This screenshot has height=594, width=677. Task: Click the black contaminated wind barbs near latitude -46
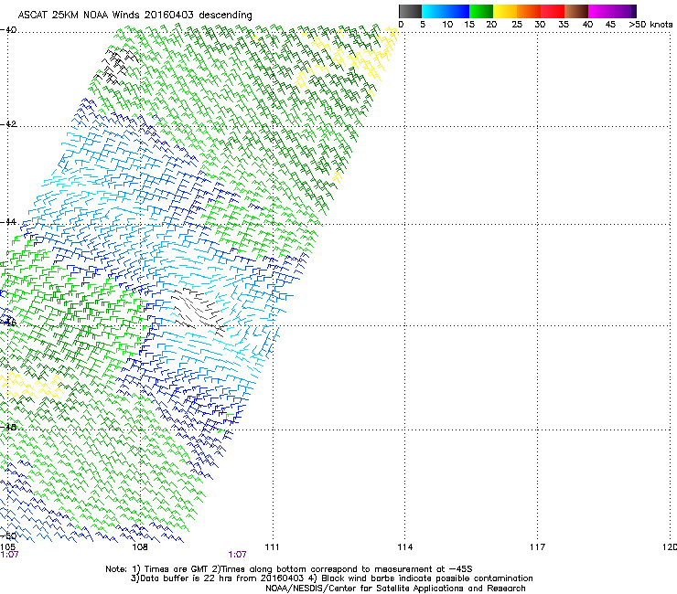coord(199,312)
